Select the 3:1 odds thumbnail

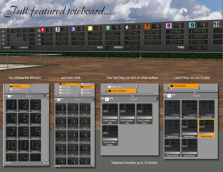(61, 136)
